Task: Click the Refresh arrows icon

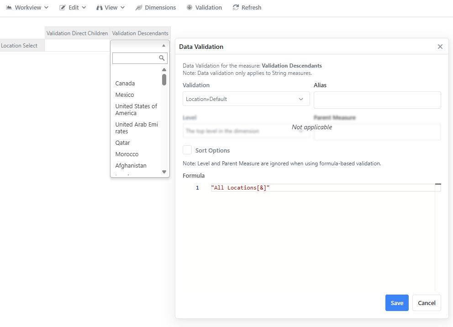Action: (x=236, y=7)
